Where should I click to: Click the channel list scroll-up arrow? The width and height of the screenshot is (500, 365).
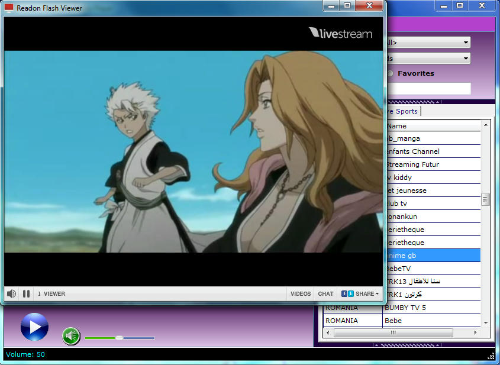tap(486, 125)
